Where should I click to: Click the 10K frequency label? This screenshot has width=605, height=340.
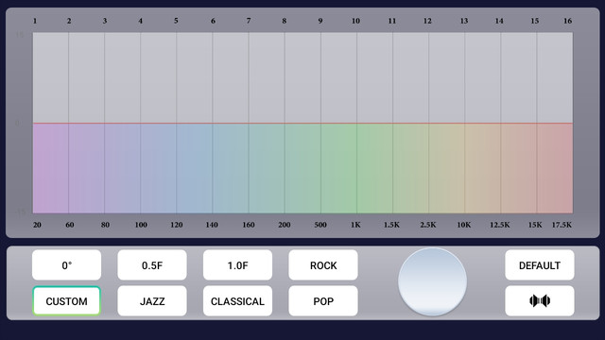464,225
